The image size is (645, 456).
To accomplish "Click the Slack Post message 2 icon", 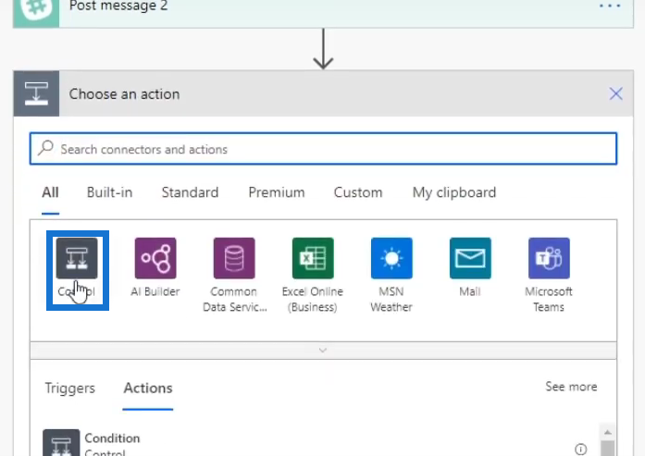I will 36,10.
